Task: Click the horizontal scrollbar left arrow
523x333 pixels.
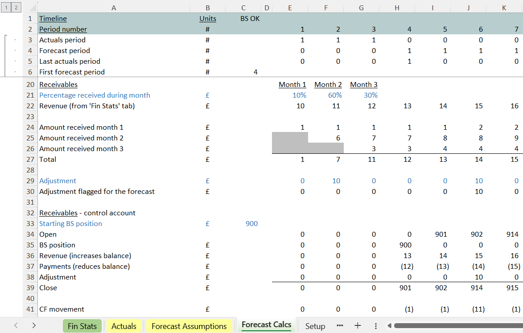Action: [389, 326]
